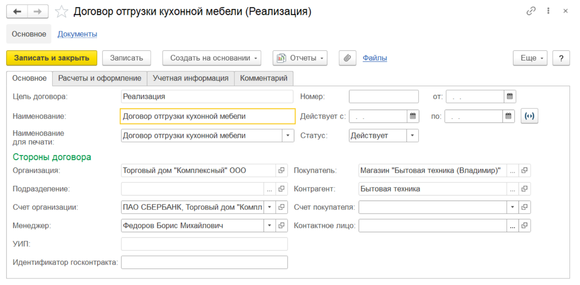Open the Файлы link
Screen dimensions: 580x285
[x=375, y=58]
